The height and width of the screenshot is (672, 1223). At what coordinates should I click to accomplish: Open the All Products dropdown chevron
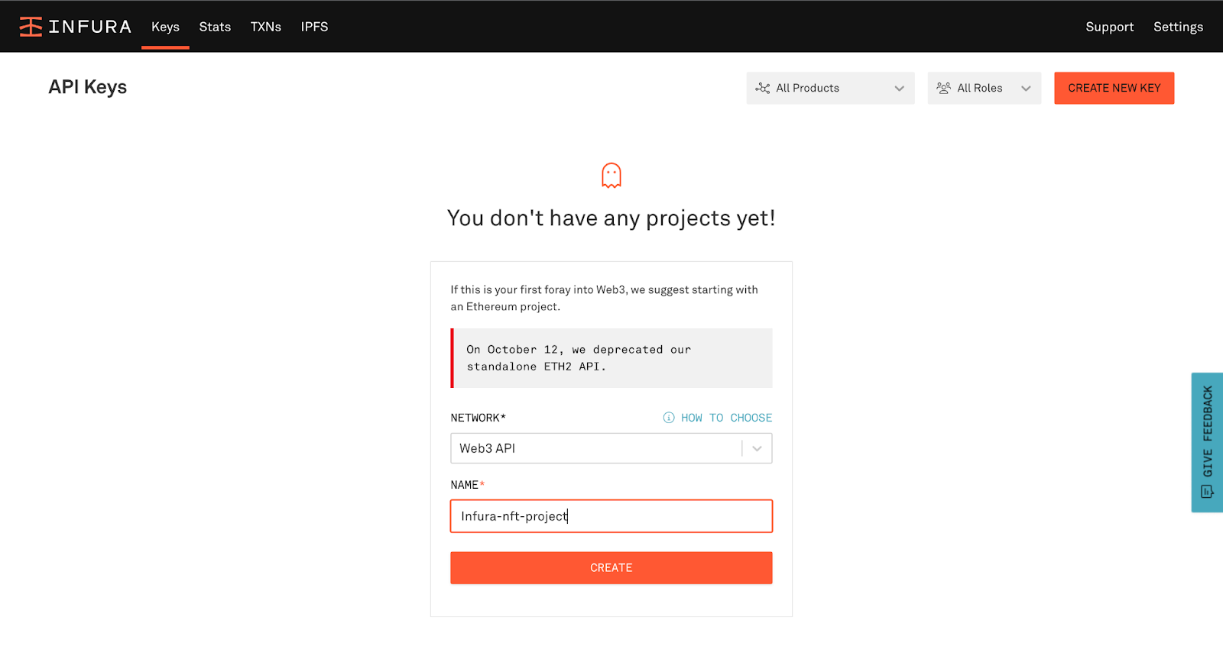899,89
